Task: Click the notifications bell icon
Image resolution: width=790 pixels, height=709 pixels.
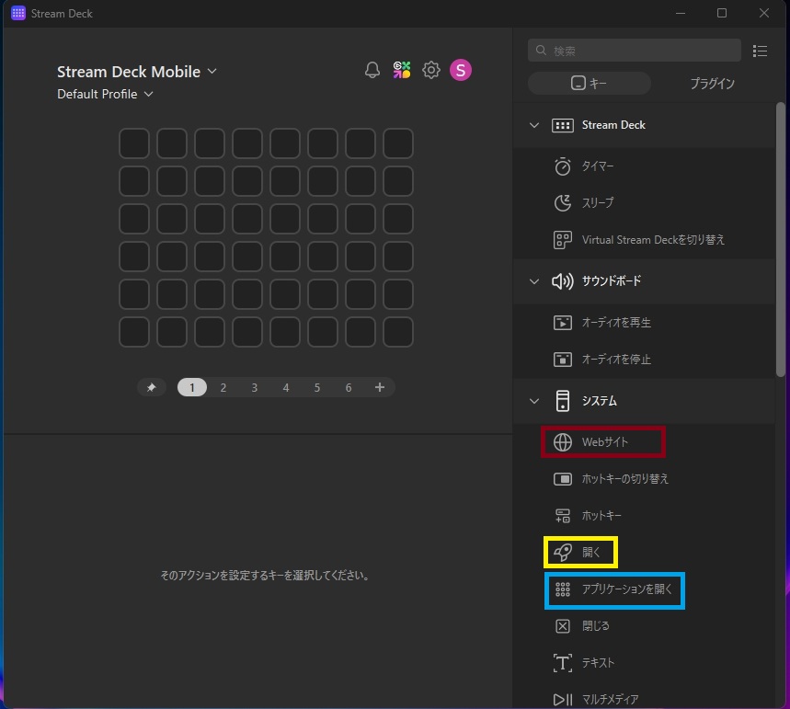Action: tap(372, 70)
